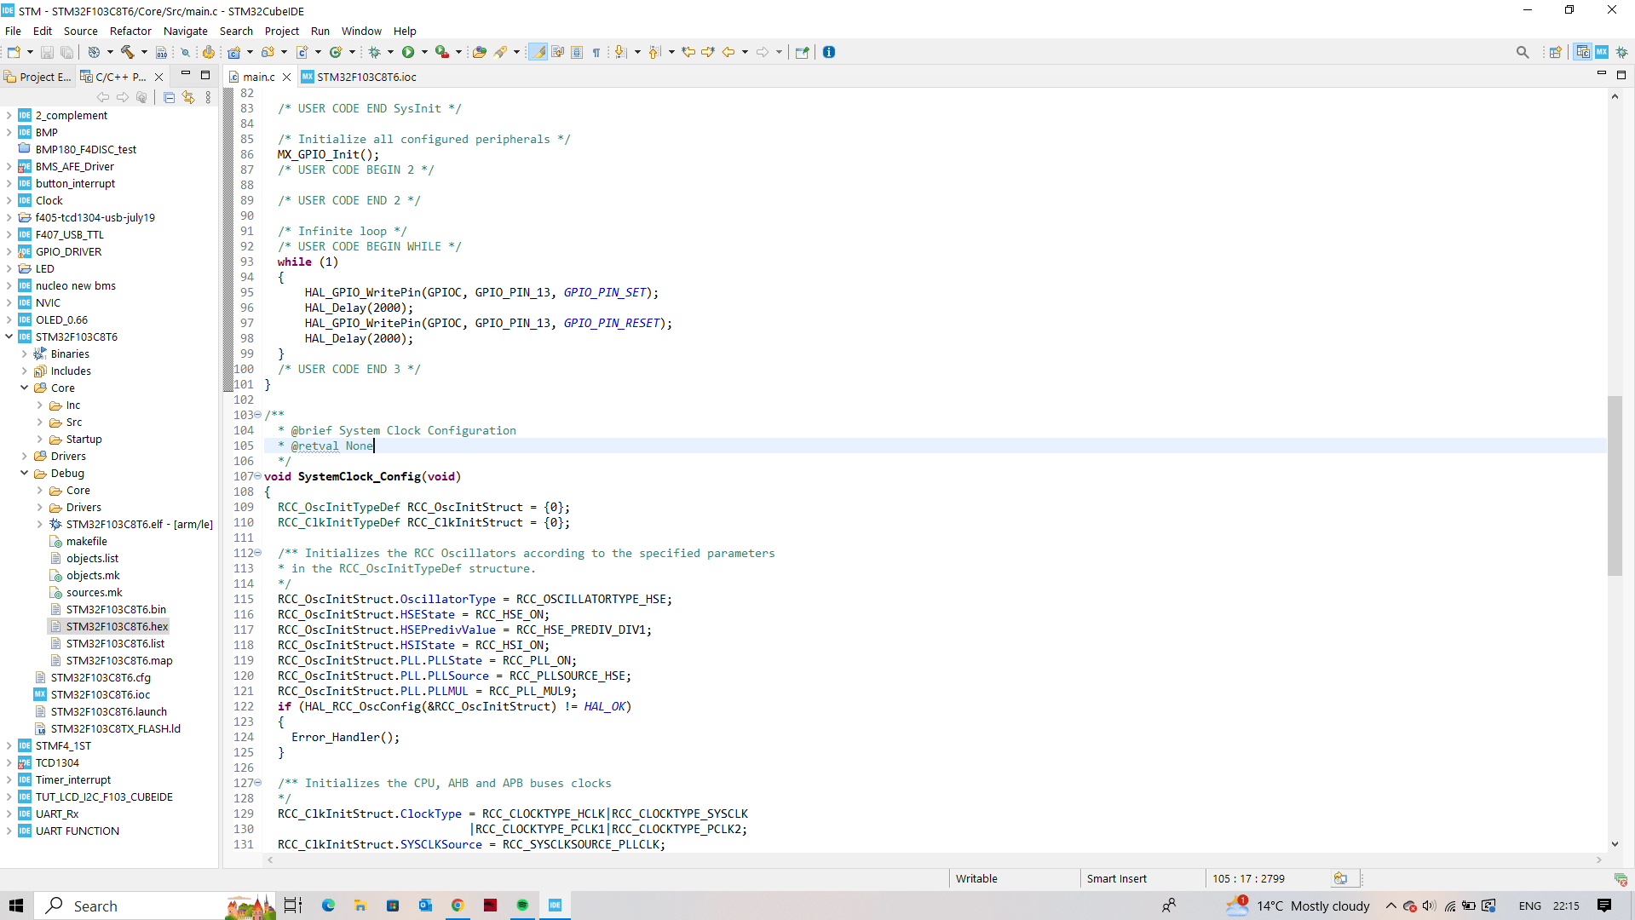Toggle Show Whitespace Characters in the toolbar
Screen dimensions: 1635x920
[596, 52]
